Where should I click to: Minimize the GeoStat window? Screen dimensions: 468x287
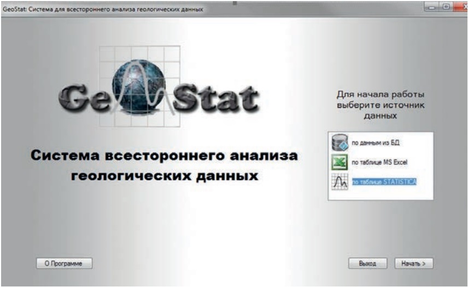point(431,7)
